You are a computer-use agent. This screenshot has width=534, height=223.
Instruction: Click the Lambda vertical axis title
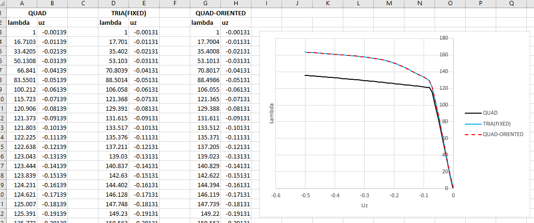coord(272,114)
